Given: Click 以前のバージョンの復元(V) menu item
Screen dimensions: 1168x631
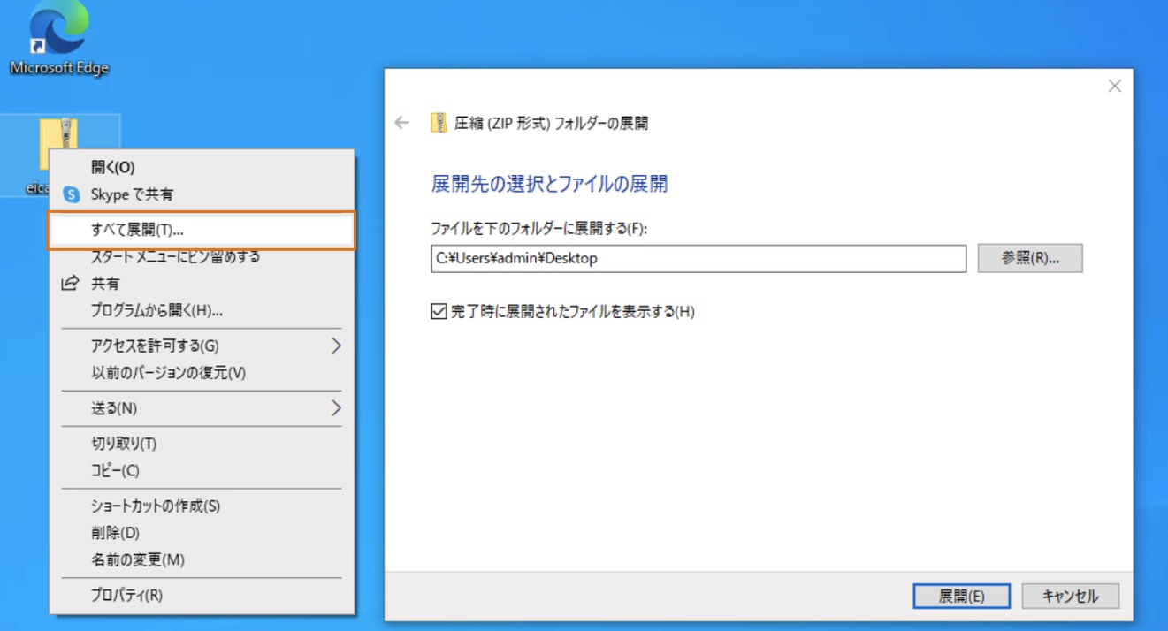Looking at the screenshot, I should click(x=168, y=373).
